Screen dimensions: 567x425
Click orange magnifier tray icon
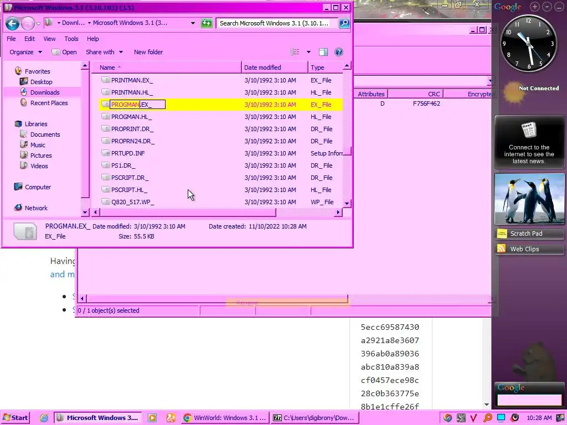[487, 418]
